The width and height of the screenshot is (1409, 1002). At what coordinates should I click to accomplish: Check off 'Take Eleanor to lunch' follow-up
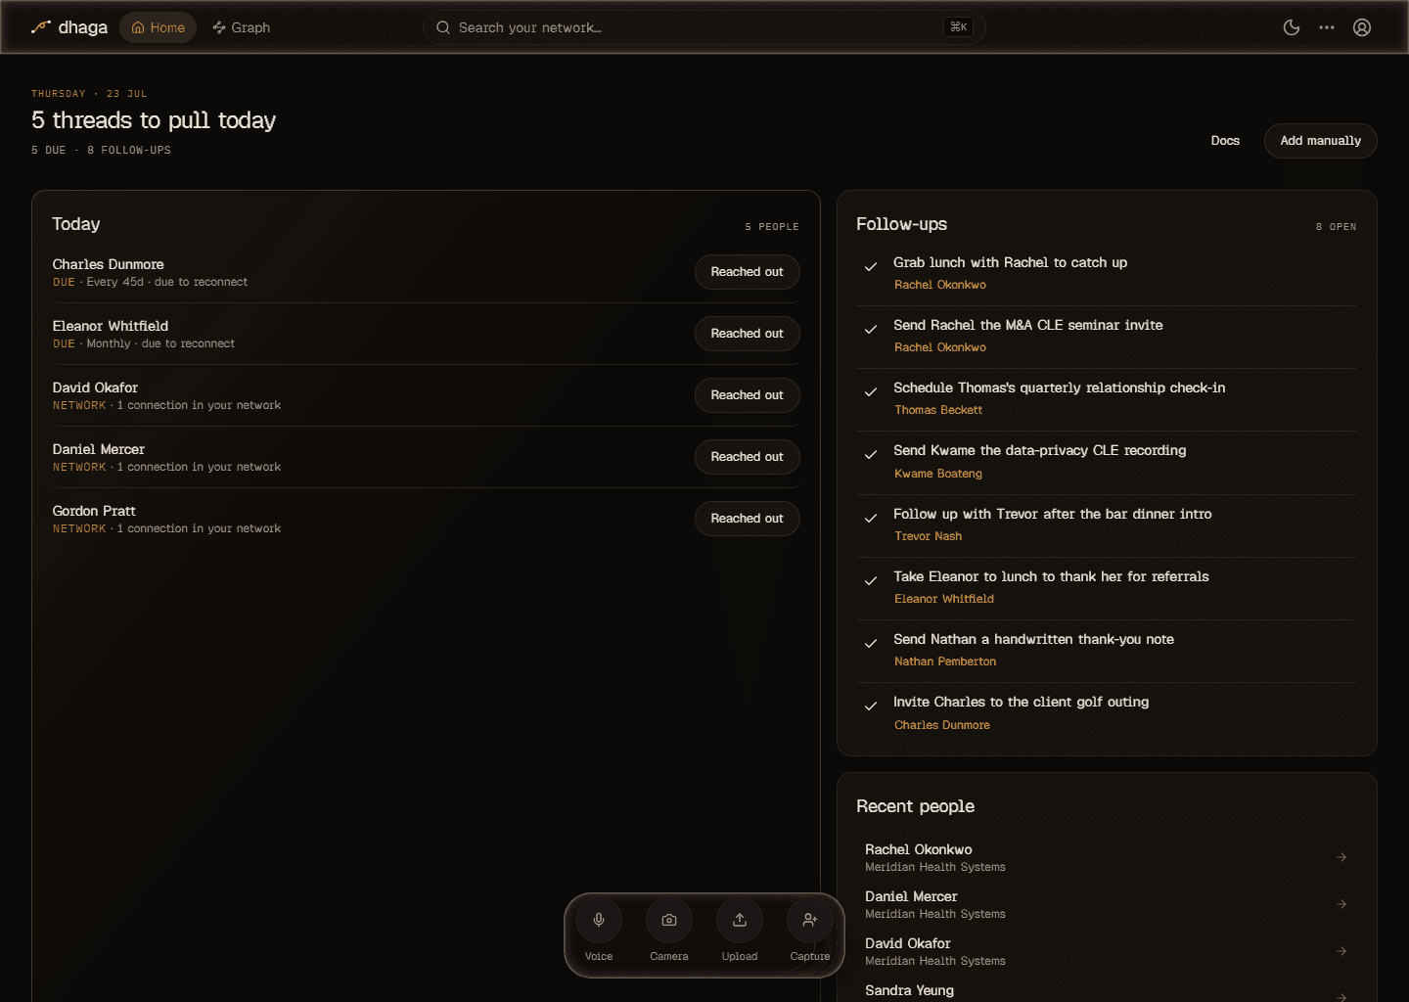871,580
